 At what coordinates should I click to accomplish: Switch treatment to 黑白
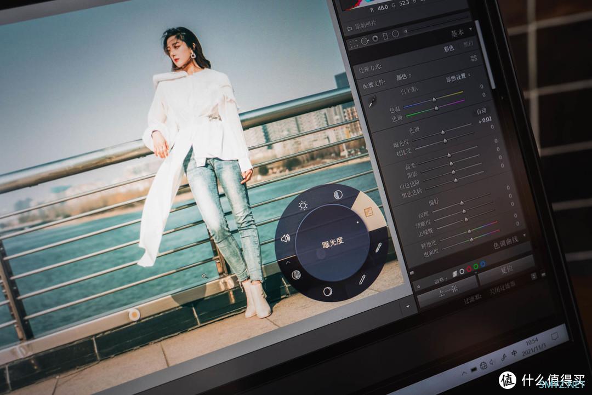pos(469,44)
